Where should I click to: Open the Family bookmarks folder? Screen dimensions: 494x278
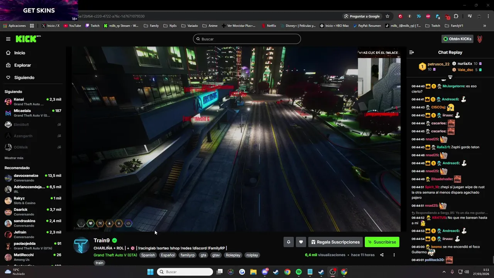[151, 26]
